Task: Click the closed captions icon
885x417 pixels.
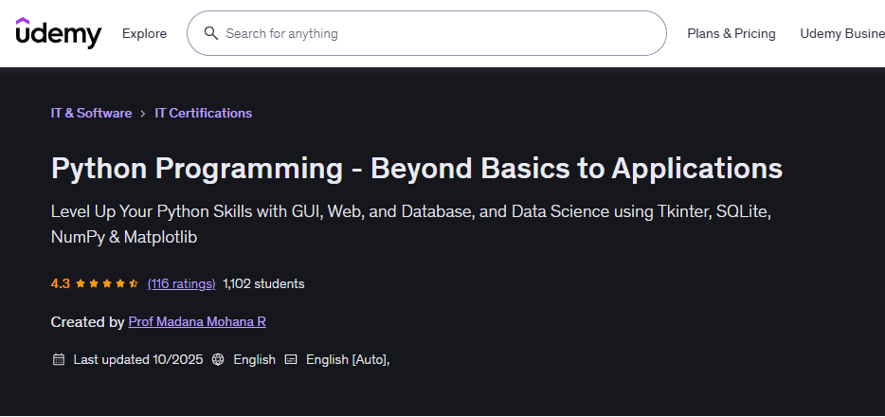Action: point(291,360)
